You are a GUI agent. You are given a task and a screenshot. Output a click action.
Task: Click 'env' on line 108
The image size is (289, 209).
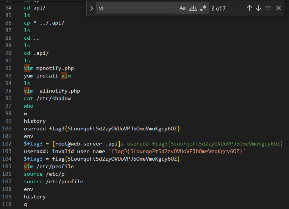coord(28,189)
